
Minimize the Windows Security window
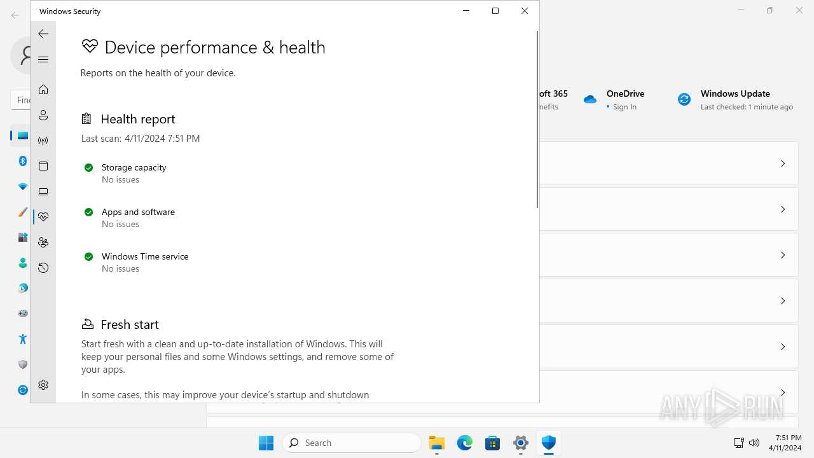click(466, 11)
